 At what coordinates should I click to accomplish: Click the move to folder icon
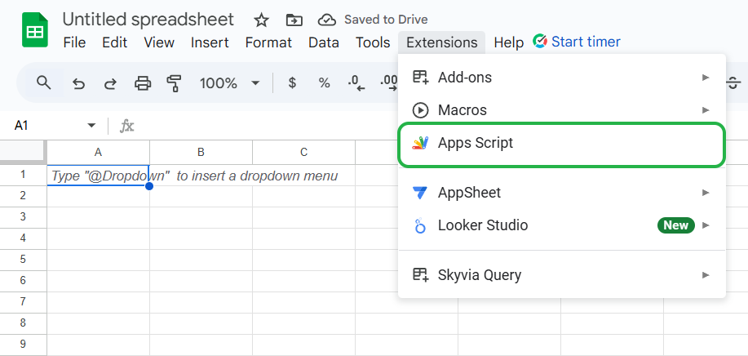[x=294, y=20]
